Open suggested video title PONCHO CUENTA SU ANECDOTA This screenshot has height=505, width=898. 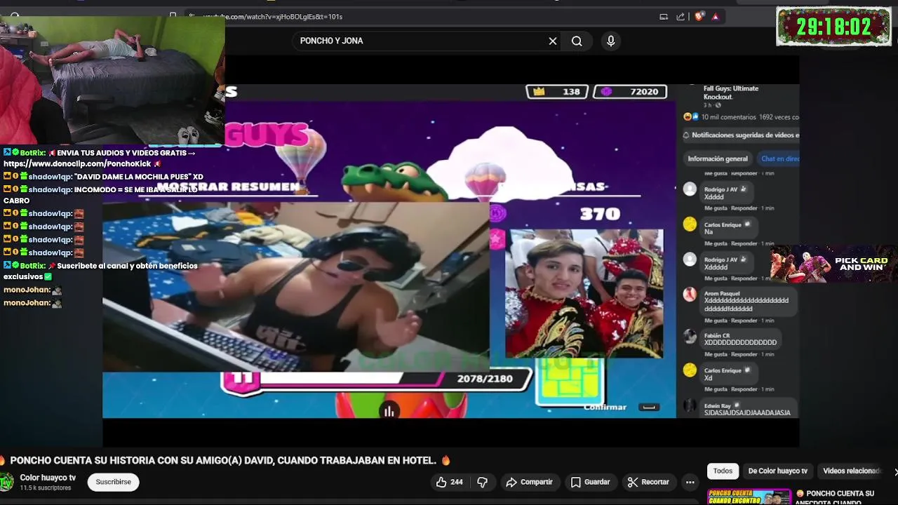point(835,497)
